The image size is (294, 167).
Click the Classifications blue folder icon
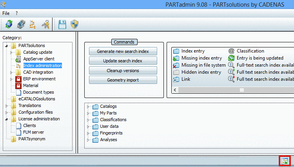pyautogui.click(x=95, y=120)
